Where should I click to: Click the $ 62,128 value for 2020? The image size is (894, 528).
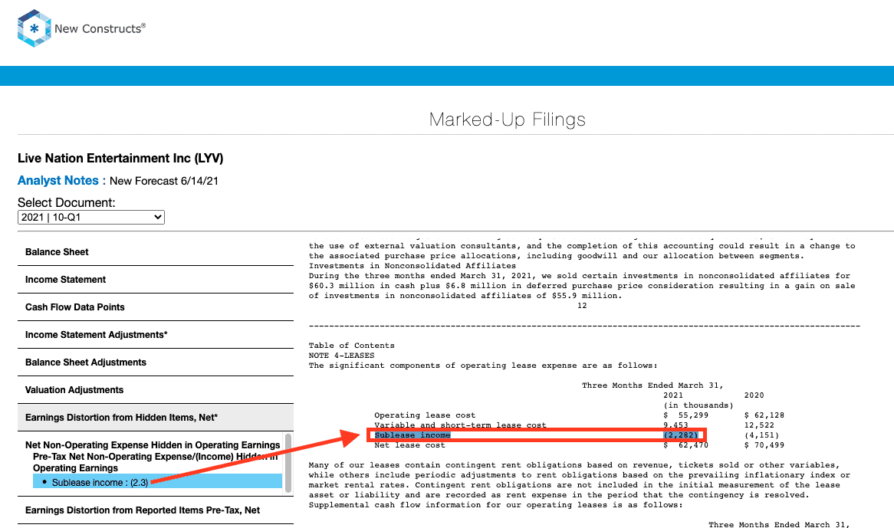(x=764, y=415)
